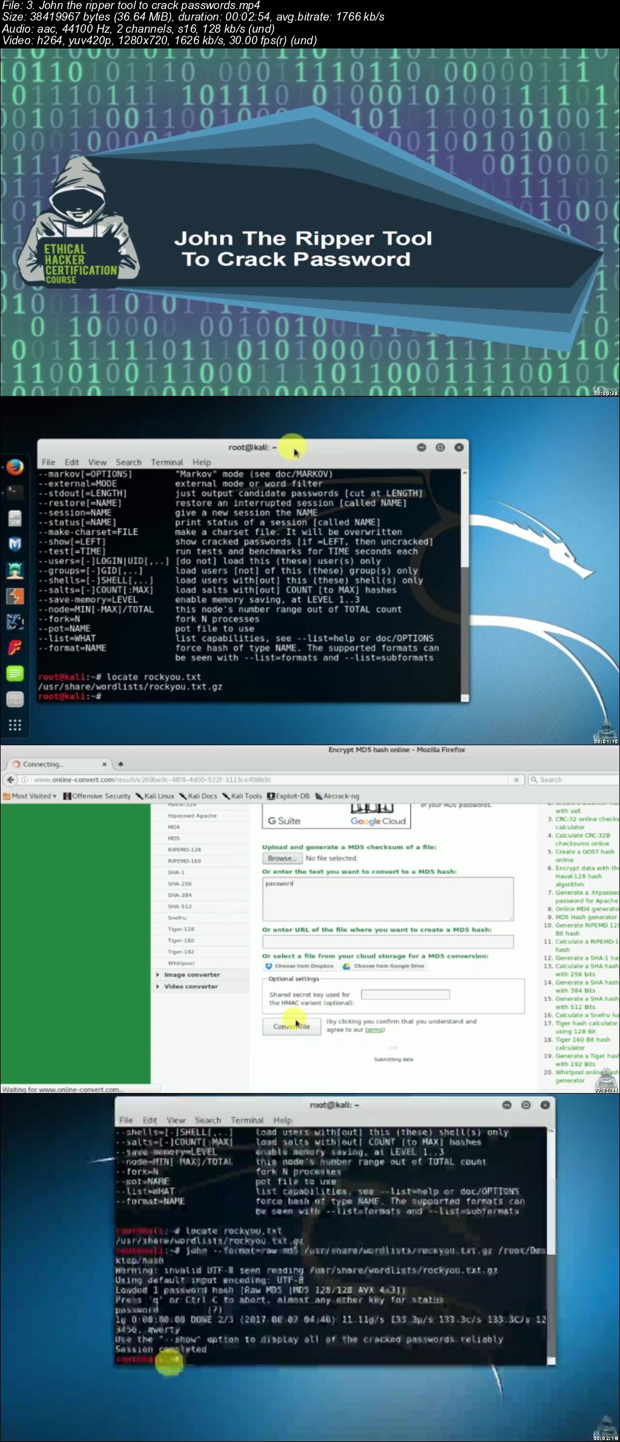Open the green notes dock icon
This screenshot has width=620, height=1442.
coord(15,673)
